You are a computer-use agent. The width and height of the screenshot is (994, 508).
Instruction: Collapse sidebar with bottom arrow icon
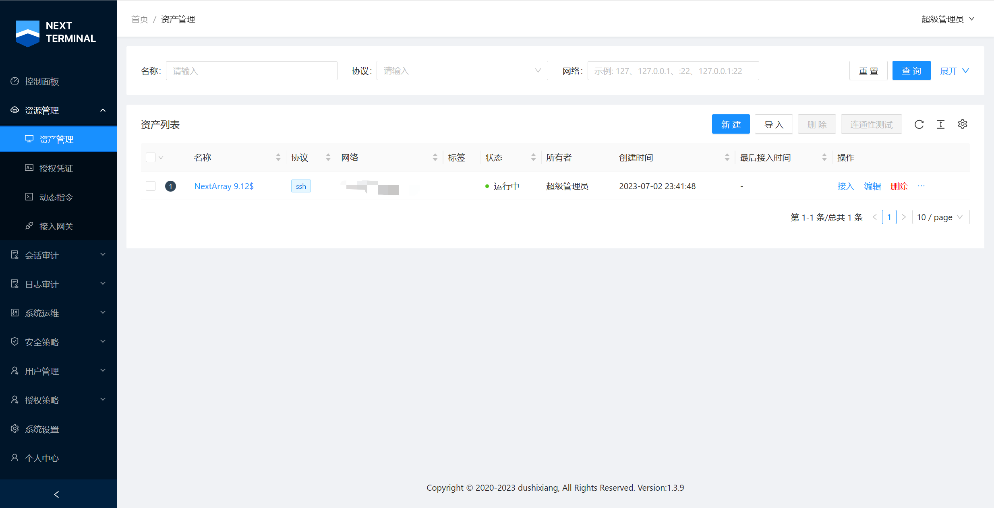(57, 494)
